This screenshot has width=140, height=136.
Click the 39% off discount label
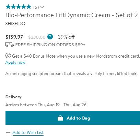[x=66, y=37]
